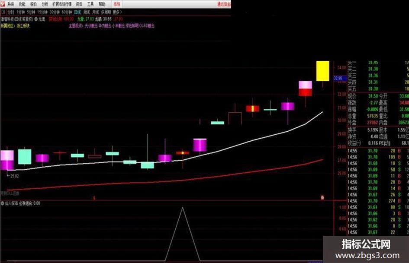Click the 净资 value 4.48
The height and width of the screenshot is (263, 409).
(374, 136)
